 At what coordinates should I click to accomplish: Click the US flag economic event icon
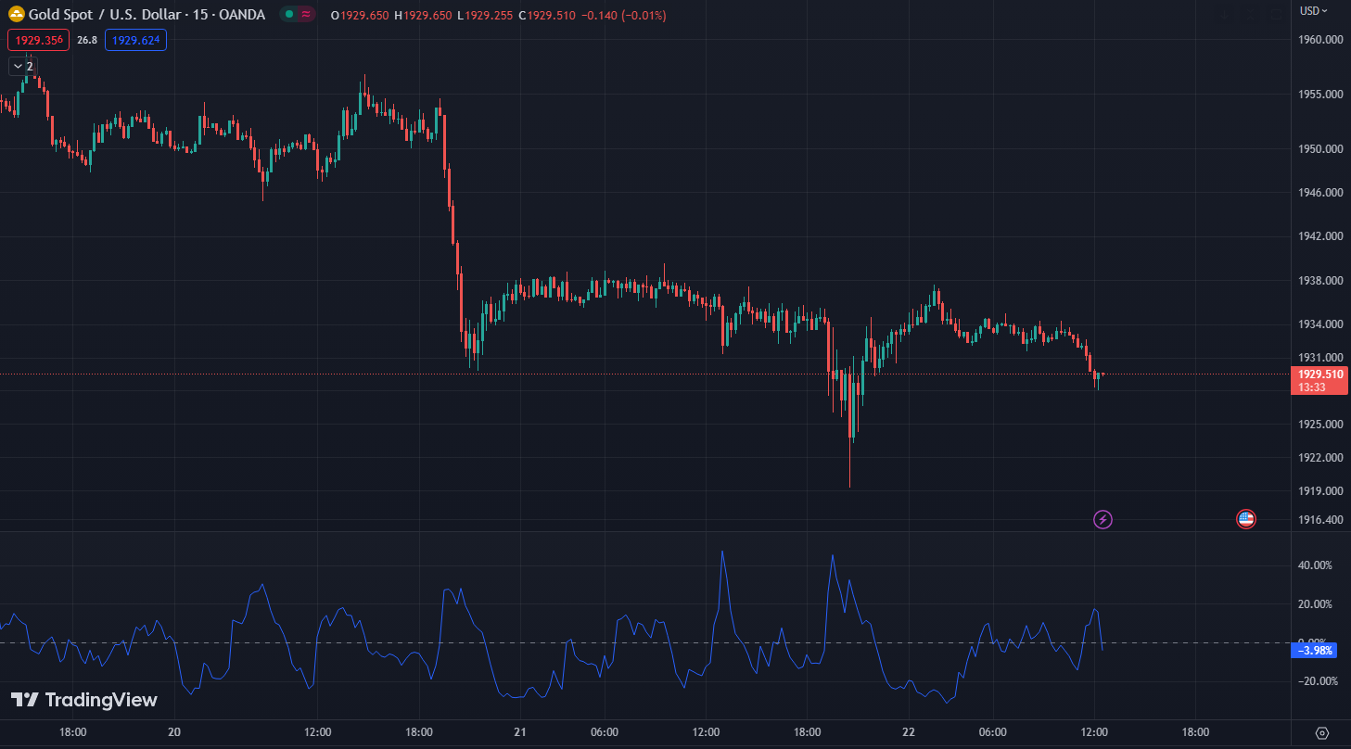pos(1246,519)
